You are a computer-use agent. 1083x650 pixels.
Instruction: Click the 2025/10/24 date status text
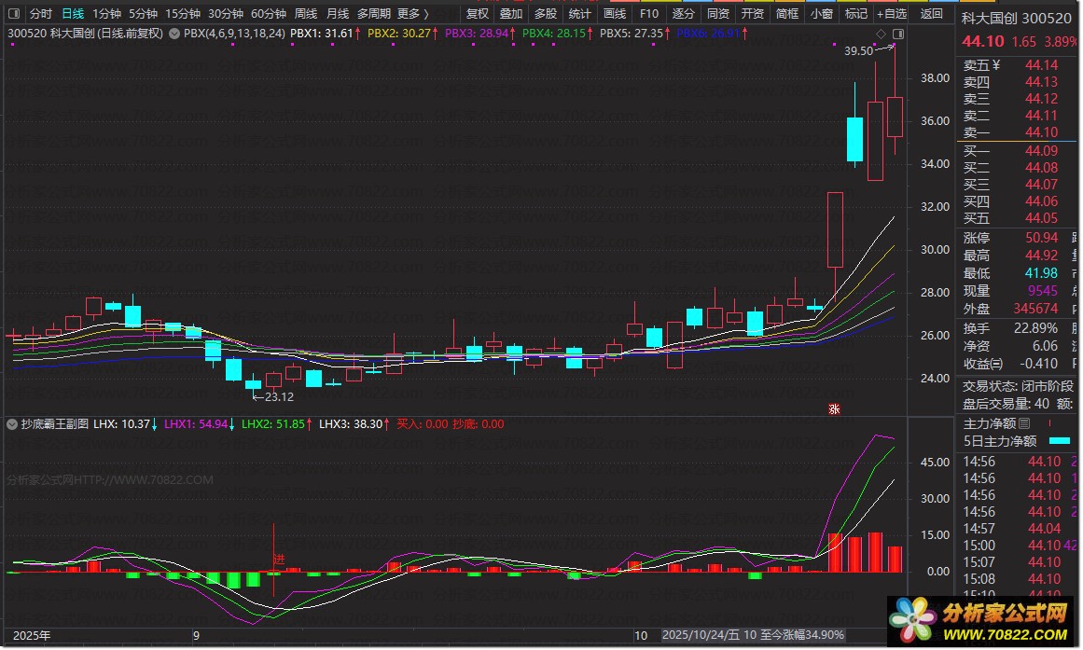(752, 635)
